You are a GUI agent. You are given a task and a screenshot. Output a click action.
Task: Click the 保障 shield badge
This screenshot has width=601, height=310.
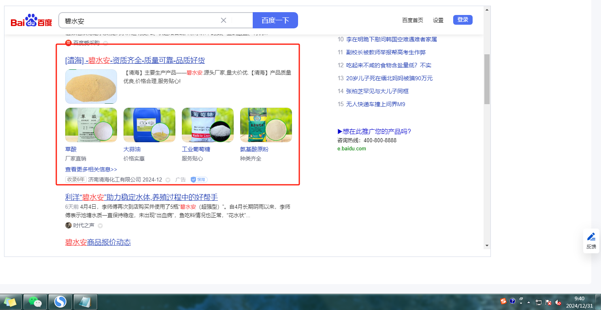click(x=199, y=180)
